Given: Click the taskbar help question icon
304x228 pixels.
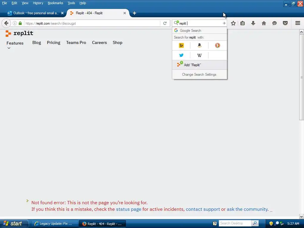Looking at the screenshot, I should tap(215, 224).
